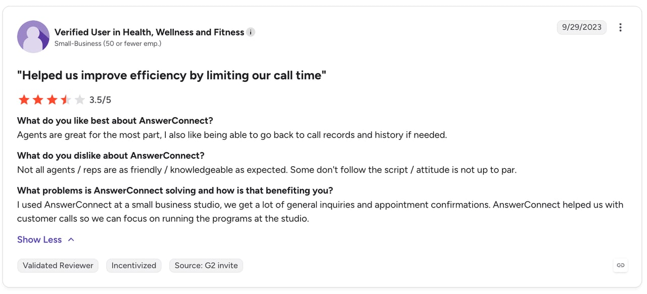Click the Source: G2 invite tag
Screen dimensions: 647x294
pyautogui.click(x=206, y=266)
